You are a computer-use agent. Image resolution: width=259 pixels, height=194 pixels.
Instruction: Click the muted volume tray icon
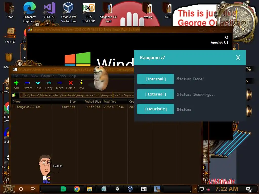tap(207, 189)
